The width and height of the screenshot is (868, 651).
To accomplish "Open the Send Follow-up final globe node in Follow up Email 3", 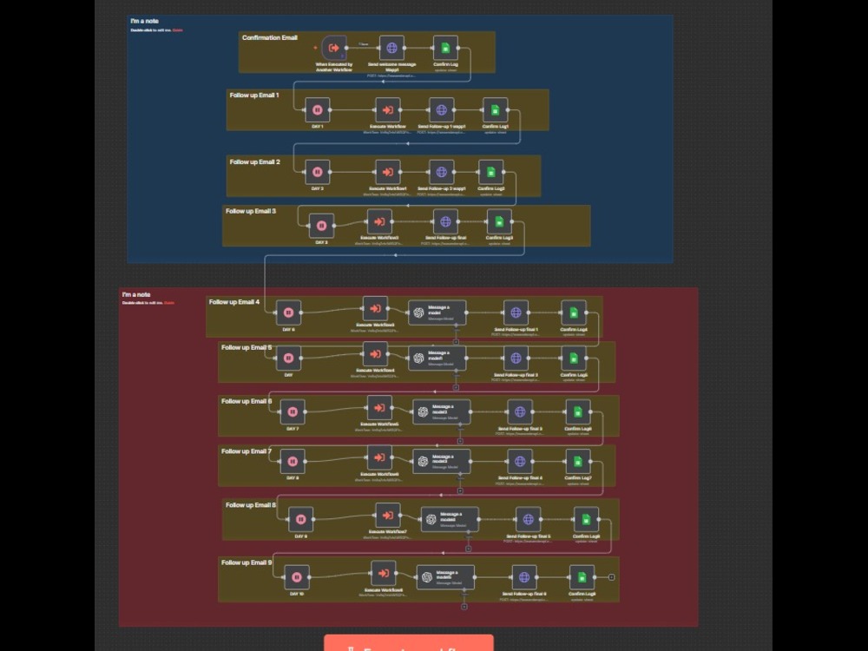I will [445, 222].
